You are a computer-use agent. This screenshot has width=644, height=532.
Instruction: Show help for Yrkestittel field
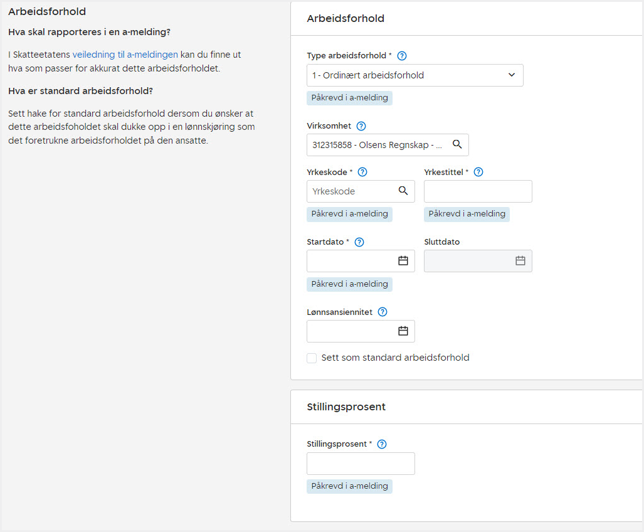[x=478, y=172]
